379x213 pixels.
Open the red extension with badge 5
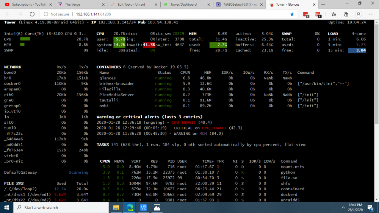[x=318, y=14]
